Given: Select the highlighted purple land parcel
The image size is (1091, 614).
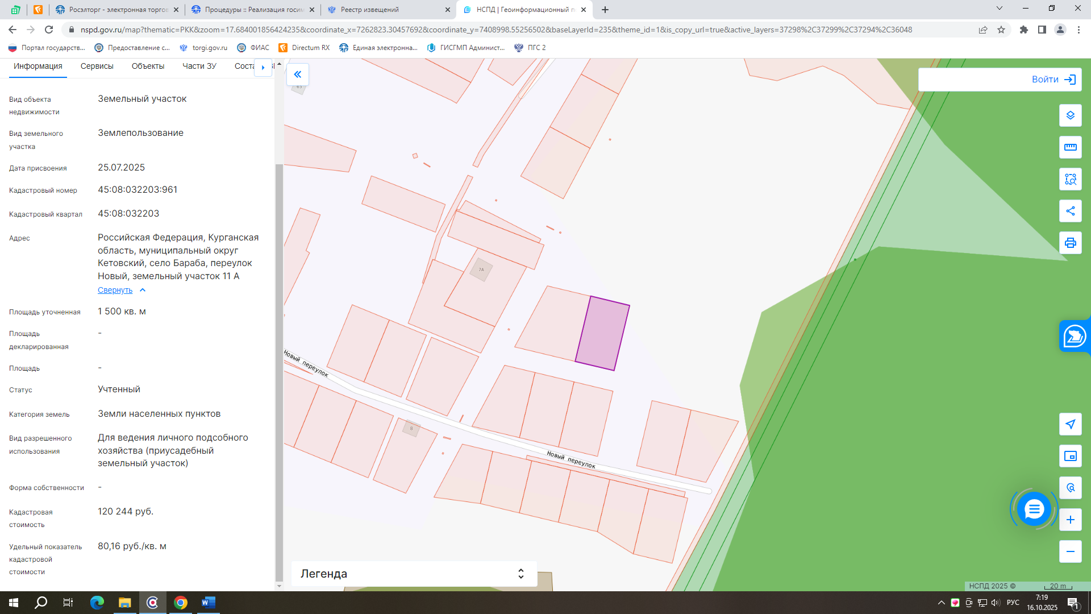Looking at the screenshot, I should (x=602, y=333).
